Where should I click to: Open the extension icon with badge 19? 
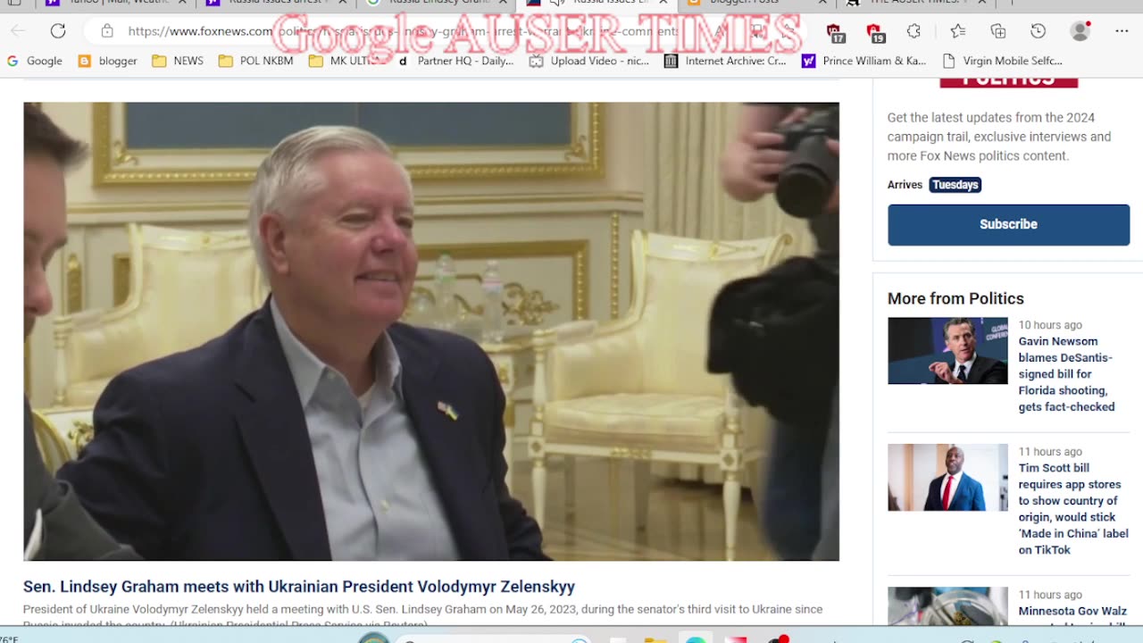(874, 32)
